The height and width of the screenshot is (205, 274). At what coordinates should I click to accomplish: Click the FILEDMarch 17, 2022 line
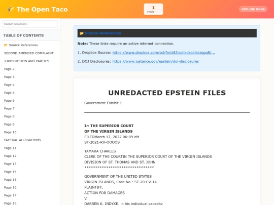pos(112,137)
